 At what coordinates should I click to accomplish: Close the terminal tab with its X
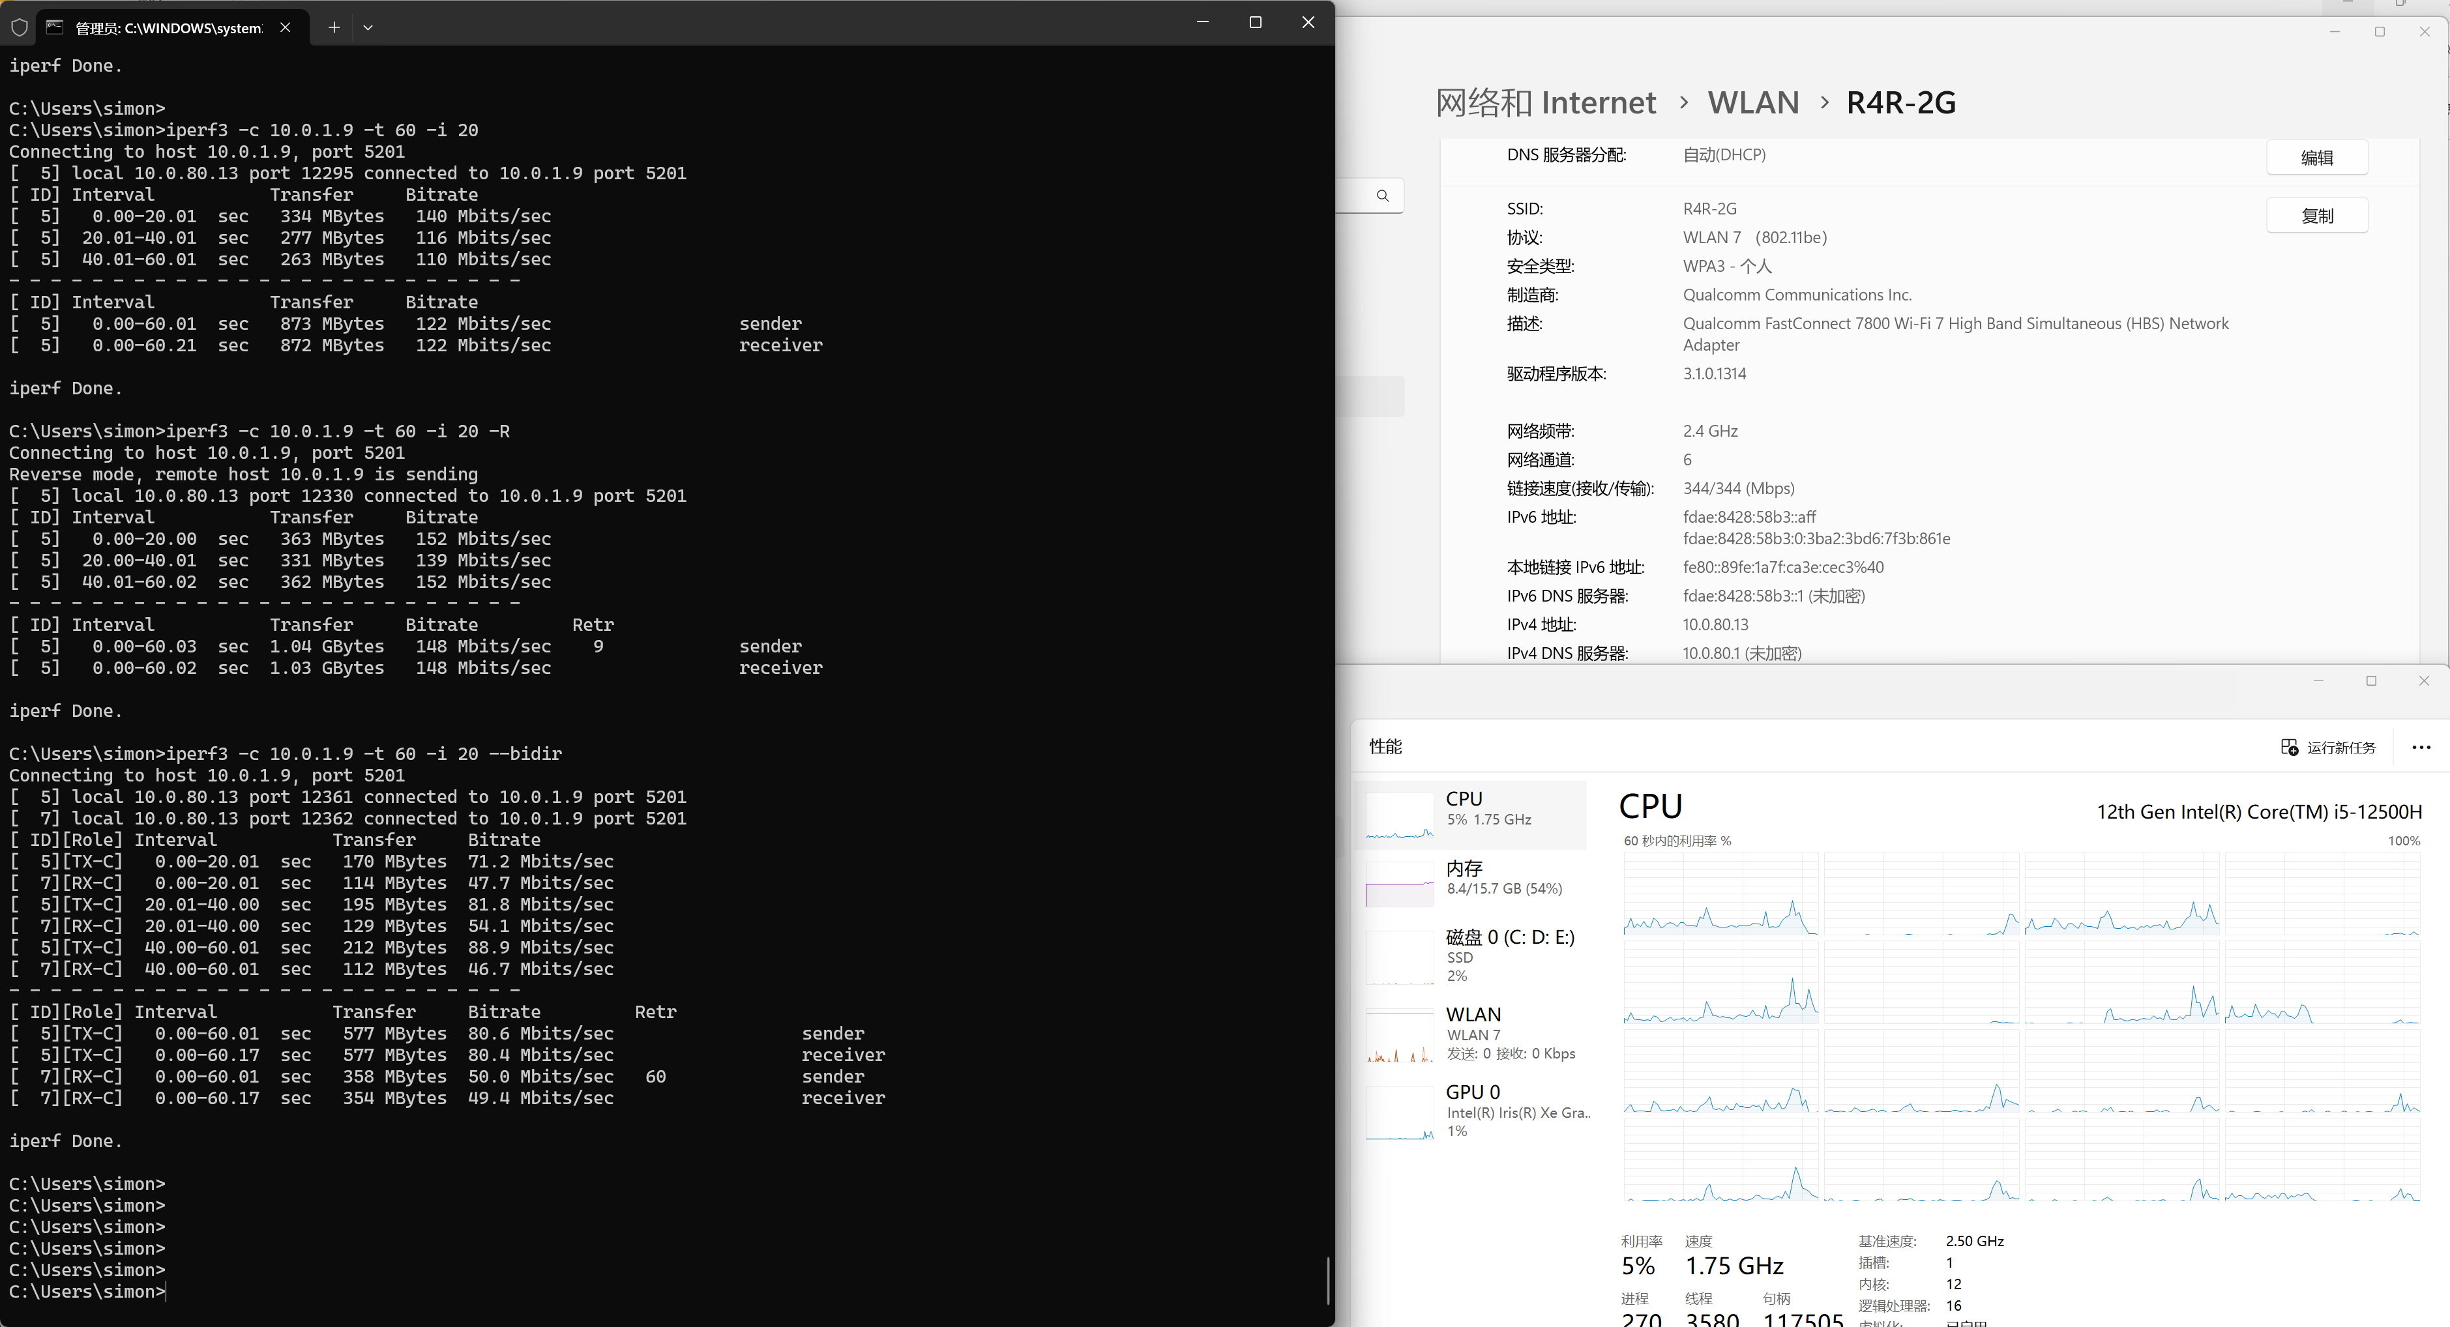286,27
